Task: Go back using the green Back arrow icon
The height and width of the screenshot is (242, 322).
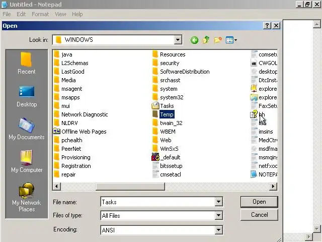Action: tap(194, 40)
